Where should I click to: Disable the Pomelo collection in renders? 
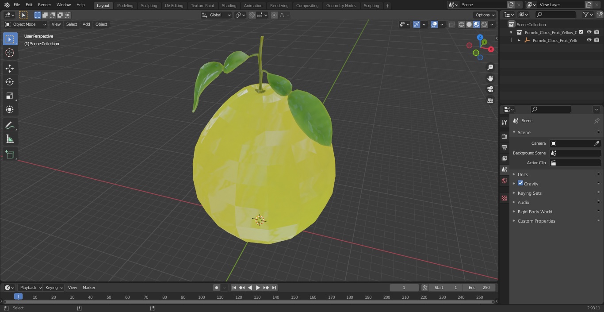pyautogui.click(x=597, y=32)
